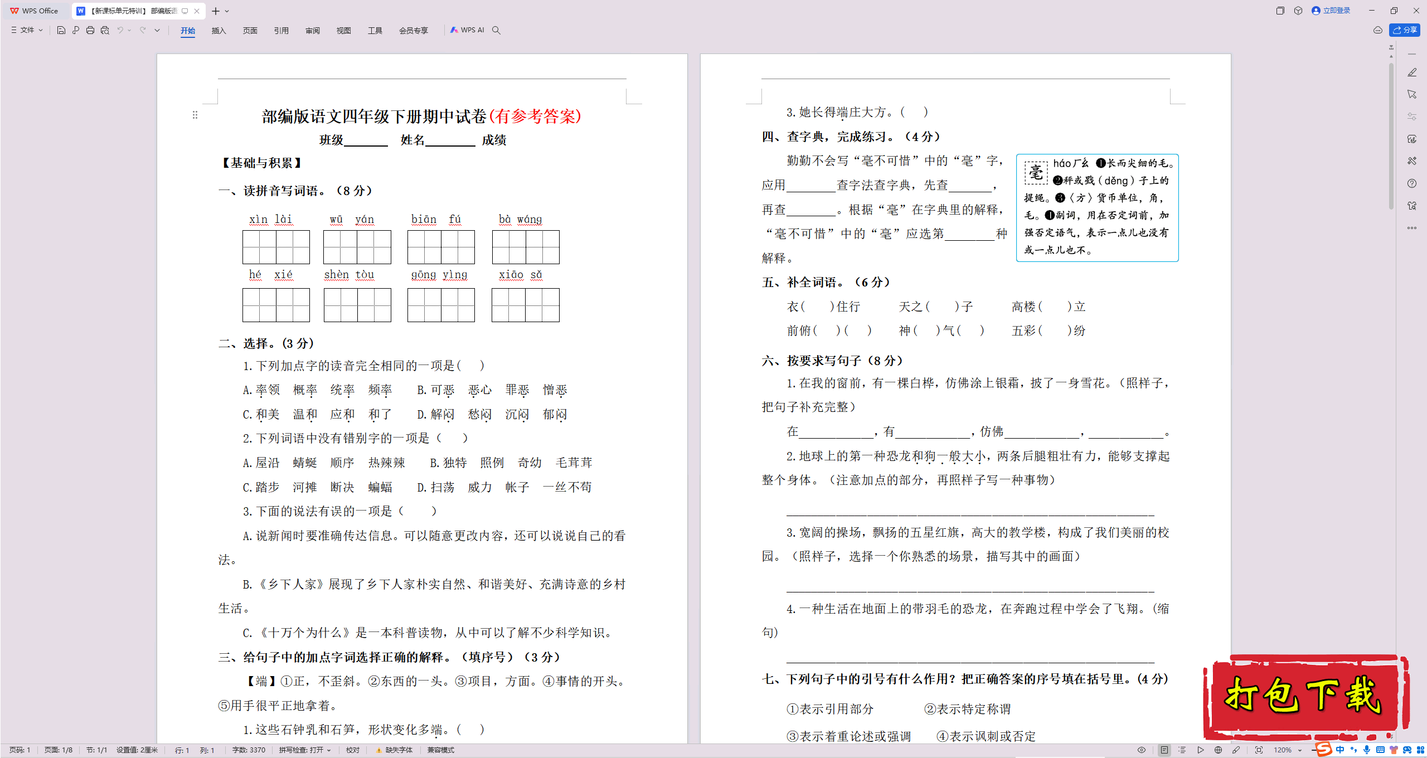The height and width of the screenshot is (758, 1427).
Task: Expand the new tab dropdown arrow
Action: tap(227, 11)
